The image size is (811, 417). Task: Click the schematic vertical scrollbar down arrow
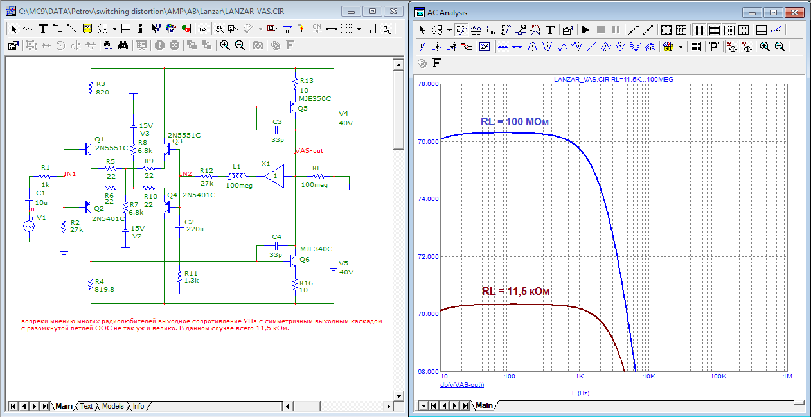(398, 395)
